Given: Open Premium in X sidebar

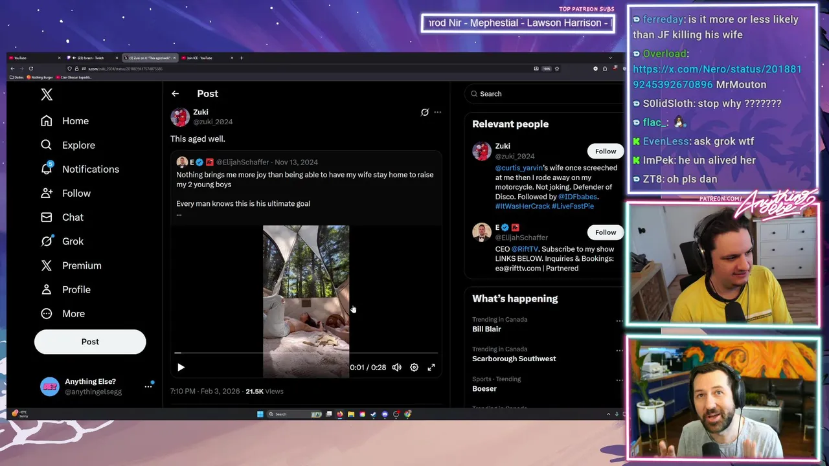Looking at the screenshot, I should [x=71, y=265].
